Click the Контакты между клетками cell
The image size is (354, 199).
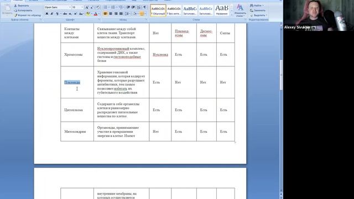click(77, 33)
